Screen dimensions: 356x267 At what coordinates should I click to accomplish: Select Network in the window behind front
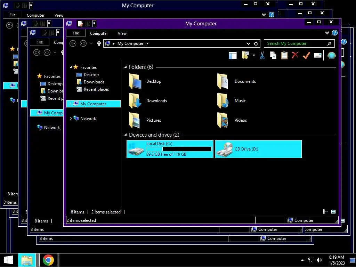(52, 127)
